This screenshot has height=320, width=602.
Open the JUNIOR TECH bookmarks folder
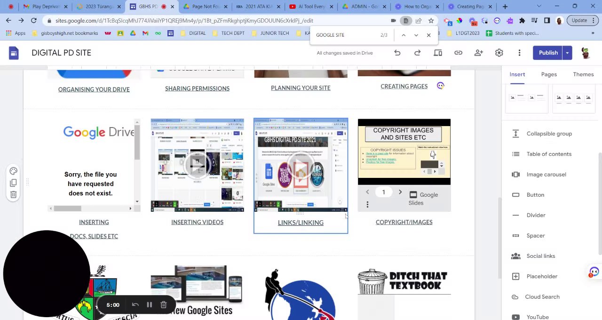tap(270, 33)
